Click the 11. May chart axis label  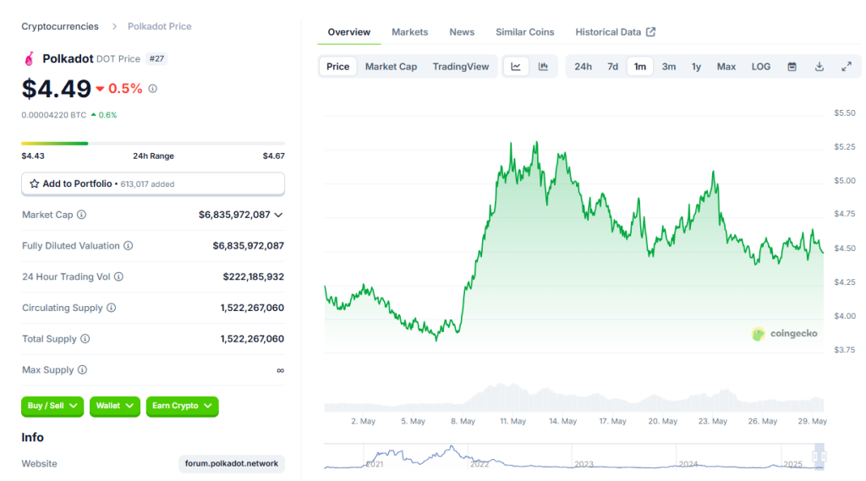coord(513,421)
